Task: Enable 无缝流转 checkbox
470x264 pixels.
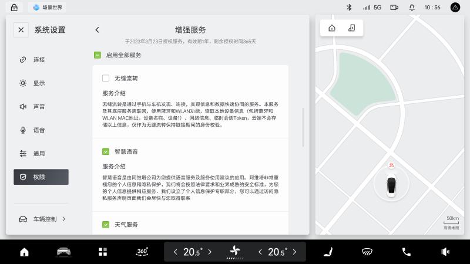Action: 106,78
